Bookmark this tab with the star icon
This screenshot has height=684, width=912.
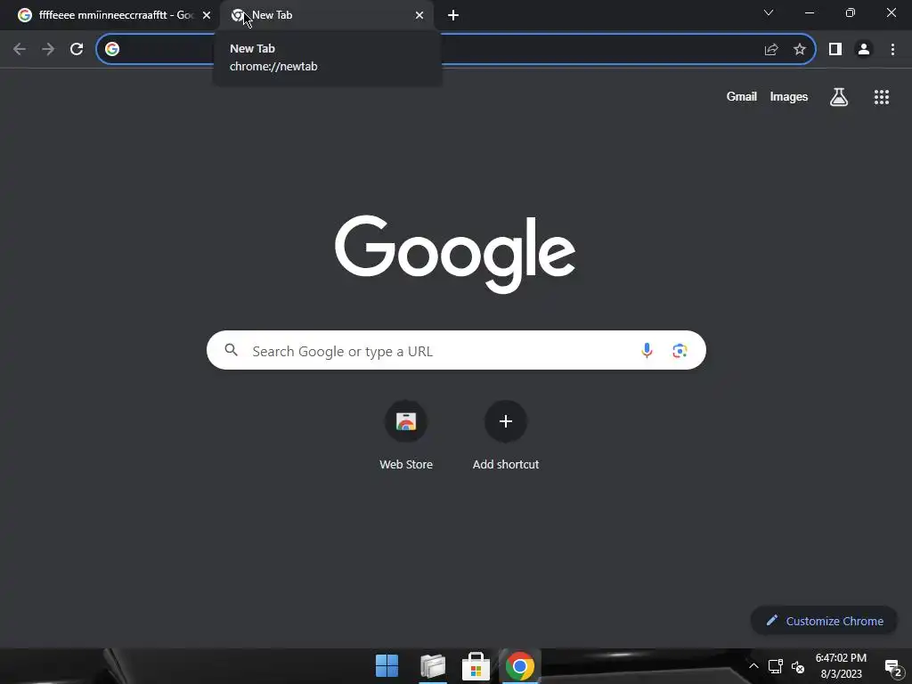click(x=800, y=50)
